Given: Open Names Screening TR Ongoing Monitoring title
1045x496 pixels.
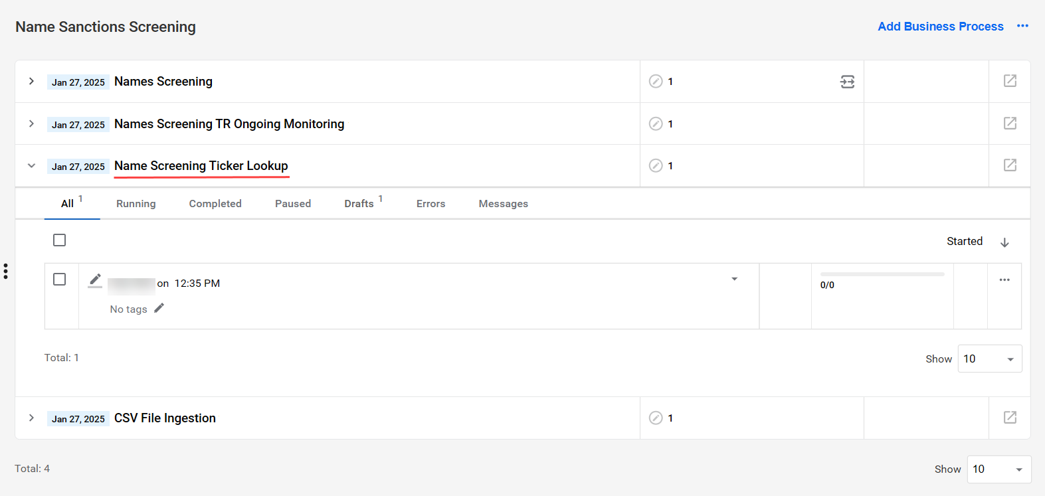Looking at the screenshot, I should pyautogui.click(x=229, y=124).
